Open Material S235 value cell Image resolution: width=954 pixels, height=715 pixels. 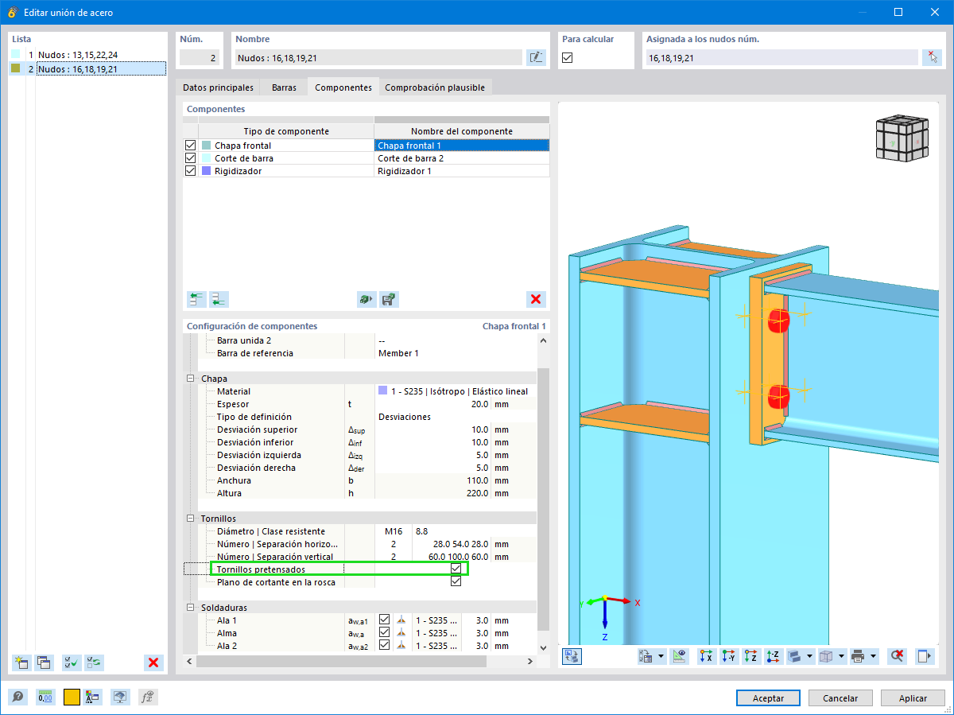454,391
